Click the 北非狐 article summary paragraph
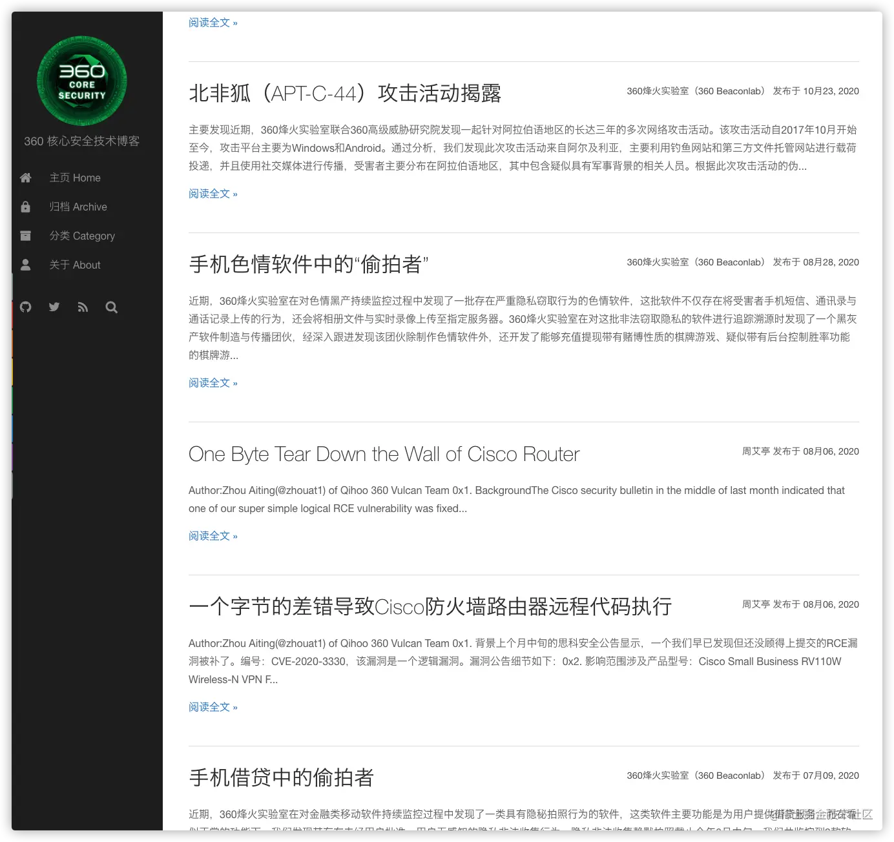Screen dimensions: 894x842 (523, 148)
